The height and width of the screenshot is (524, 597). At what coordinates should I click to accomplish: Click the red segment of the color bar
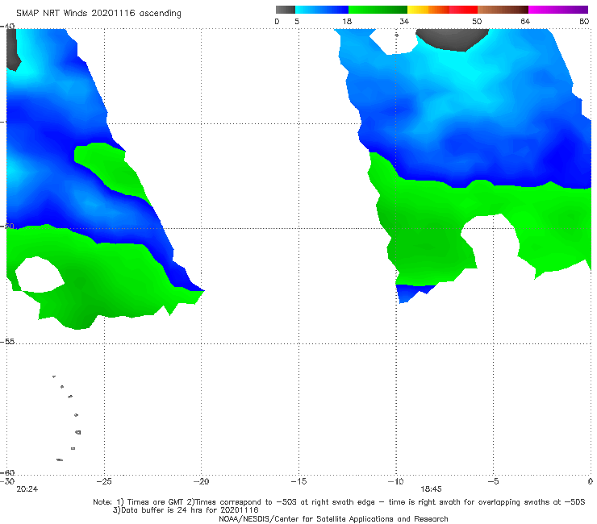463,10
